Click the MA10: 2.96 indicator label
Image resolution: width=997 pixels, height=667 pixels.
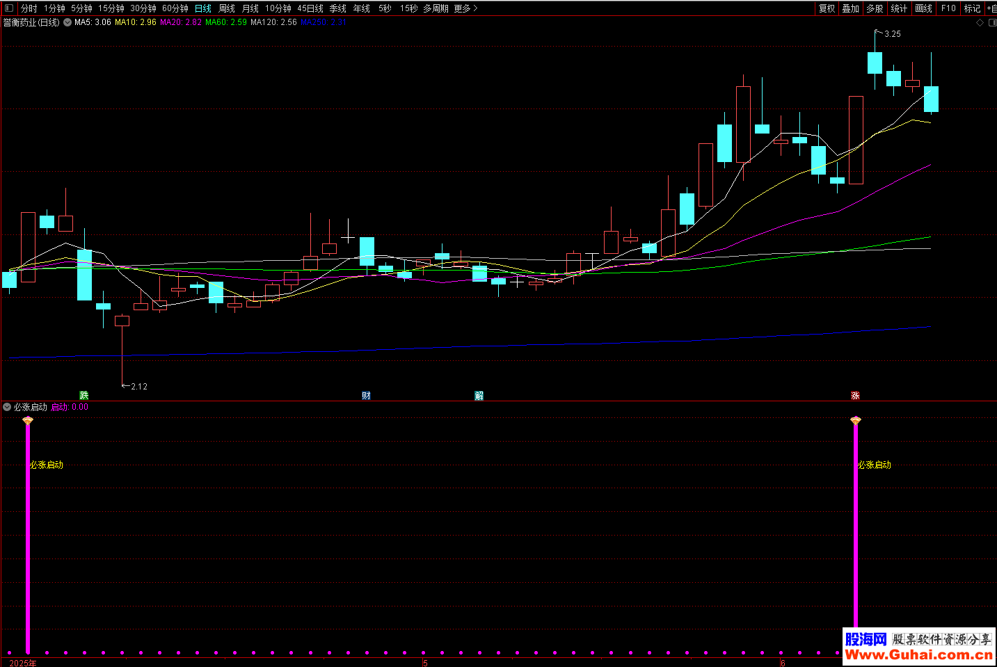point(136,22)
